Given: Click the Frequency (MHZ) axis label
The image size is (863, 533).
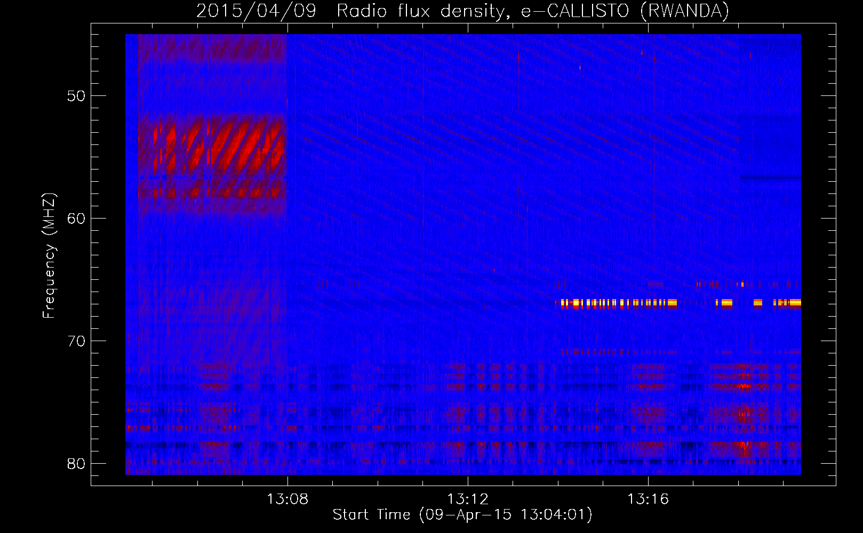Looking at the screenshot, I should (49, 256).
